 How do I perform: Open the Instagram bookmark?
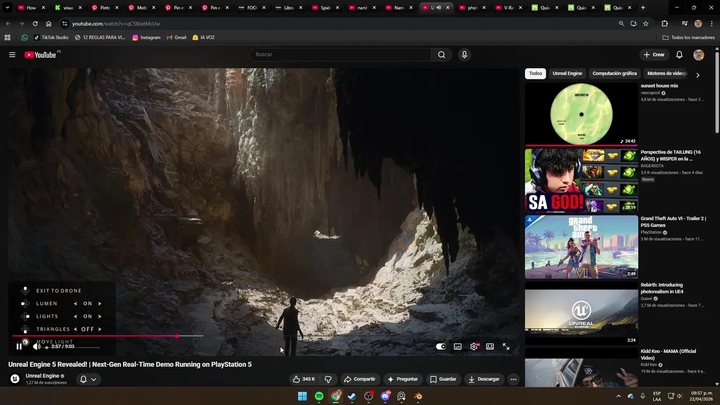146,38
